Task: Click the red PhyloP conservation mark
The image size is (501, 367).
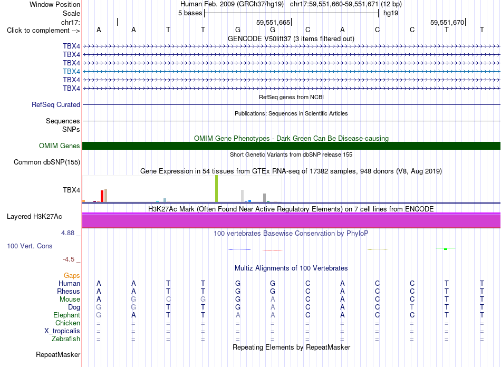Action: pos(272,251)
